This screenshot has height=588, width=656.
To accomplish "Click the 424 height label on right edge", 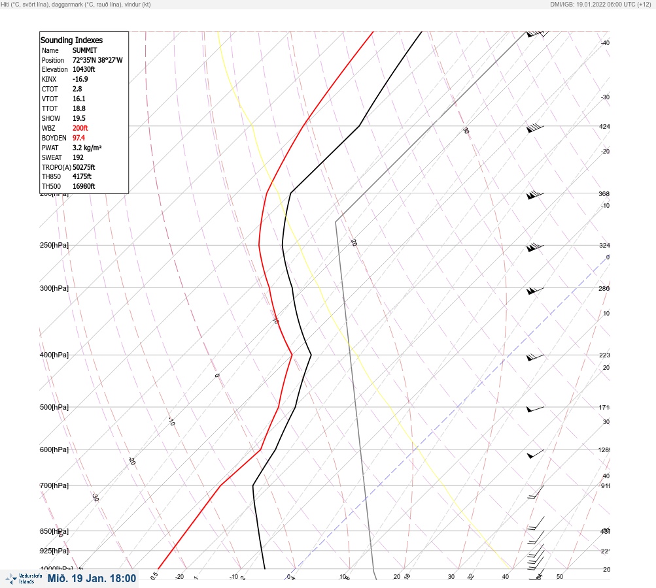I will (x=604, y=126).
